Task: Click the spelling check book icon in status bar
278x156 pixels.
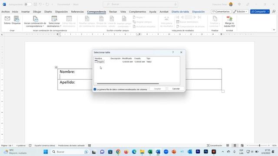Action: [x=30, y=146]
